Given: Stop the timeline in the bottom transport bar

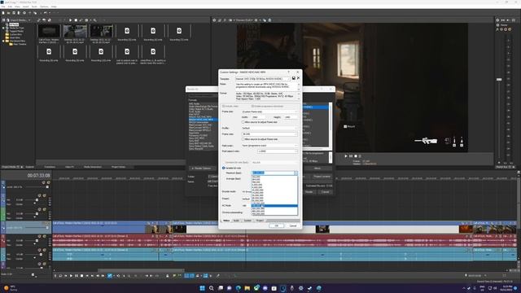Looking at the screenshot, I should click(81, 276).
